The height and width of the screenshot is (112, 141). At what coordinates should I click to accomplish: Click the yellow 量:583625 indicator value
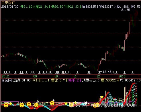pyautogui.click(x=109, y=80)
